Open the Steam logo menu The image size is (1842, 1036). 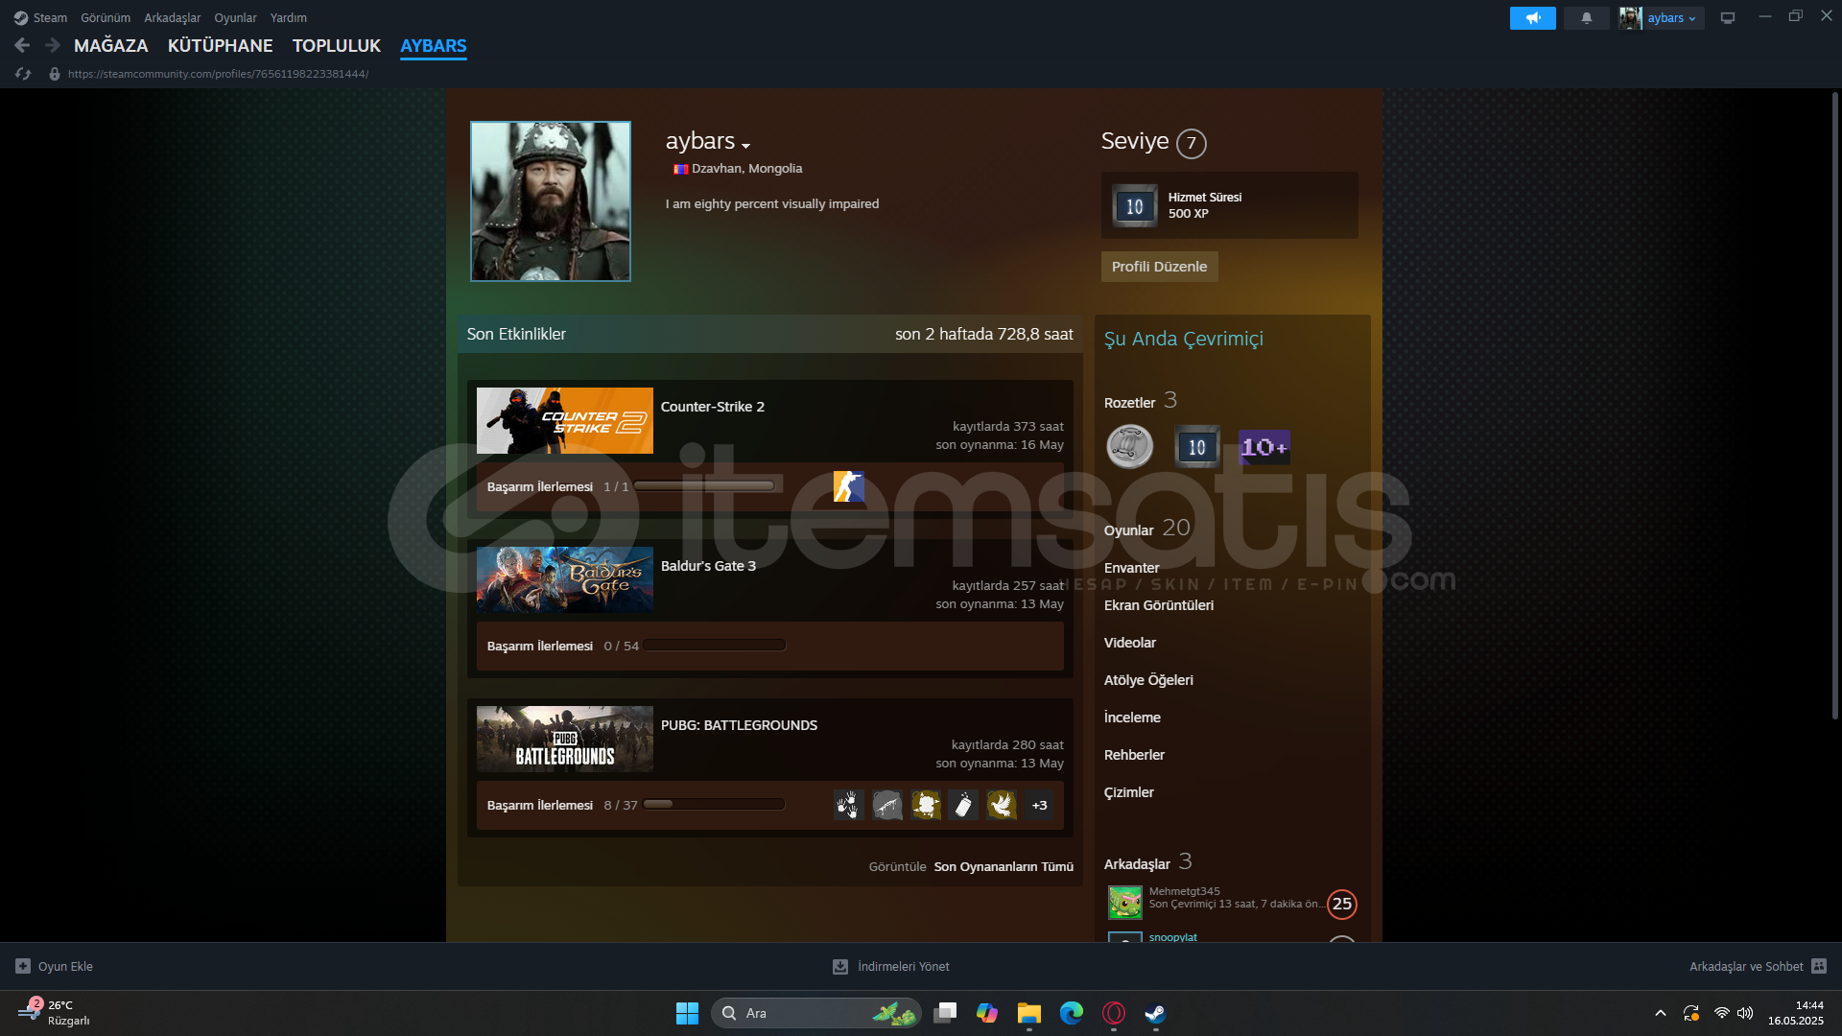click(40, 18)
